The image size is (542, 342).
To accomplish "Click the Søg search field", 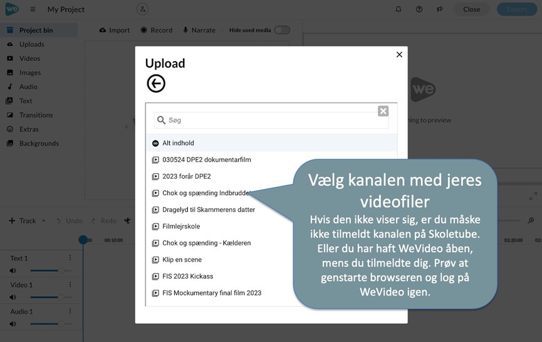I will (x=271, y=120).
